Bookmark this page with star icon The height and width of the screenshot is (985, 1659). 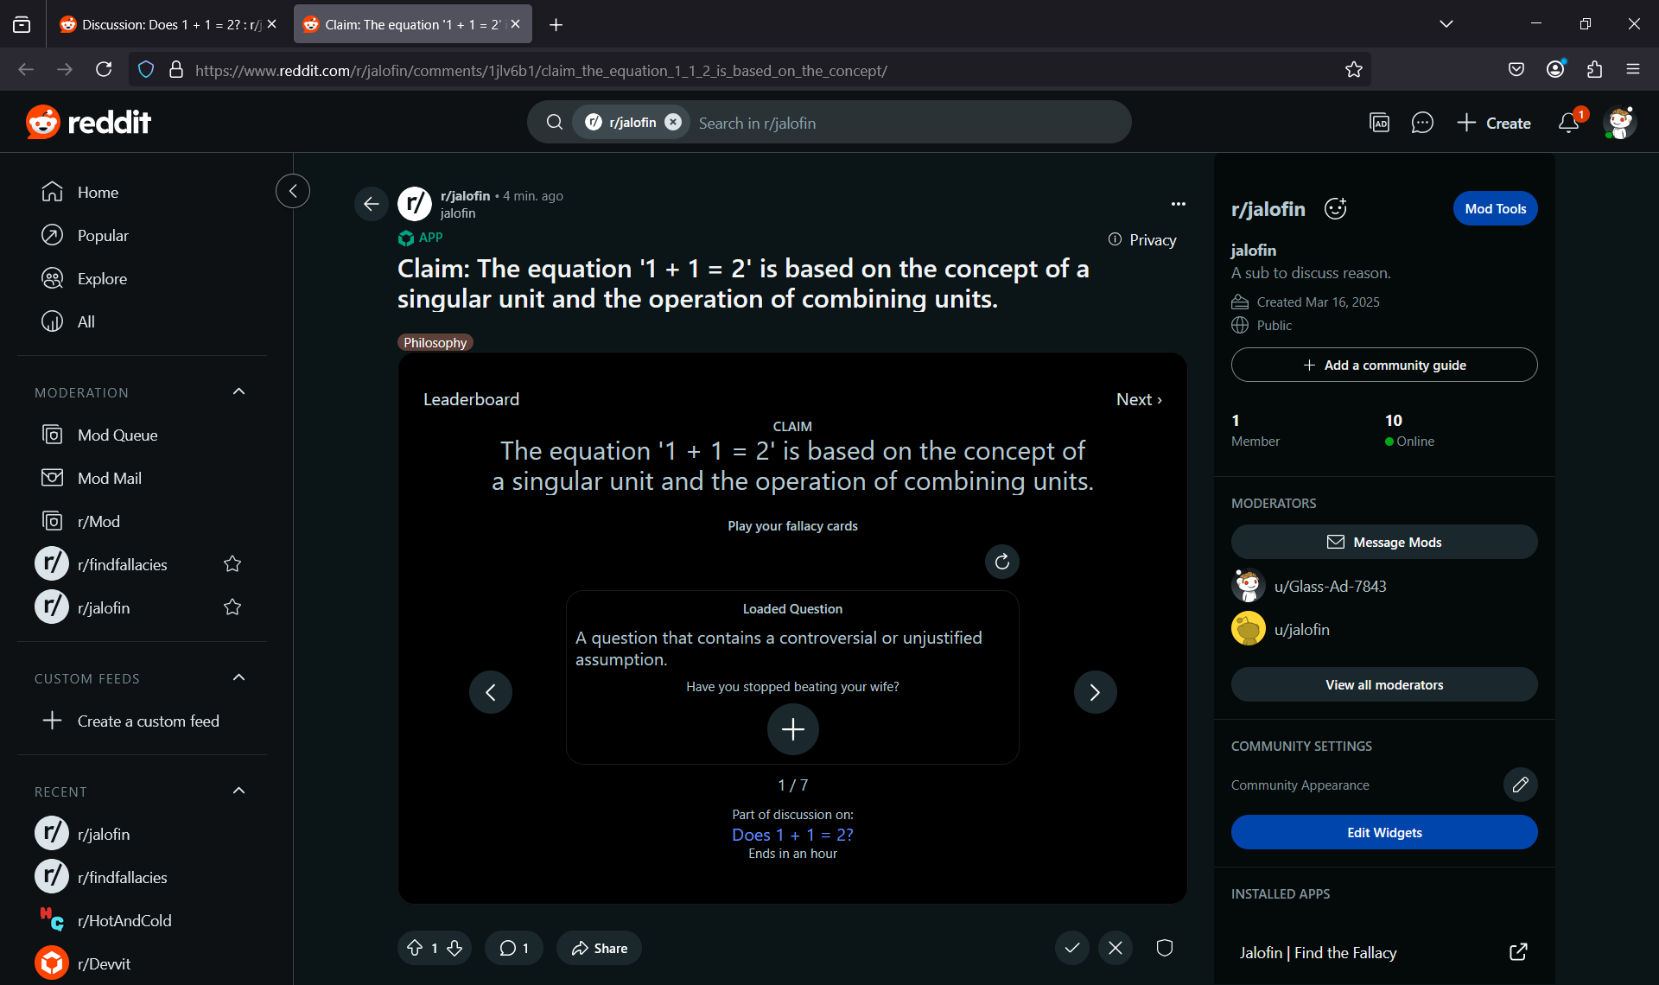coord(1353,70)
